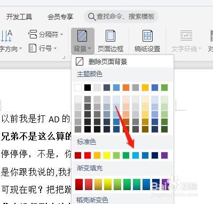213x204 pixels.
Task: Pick light blue standard color
Action: tap(136, 155)
